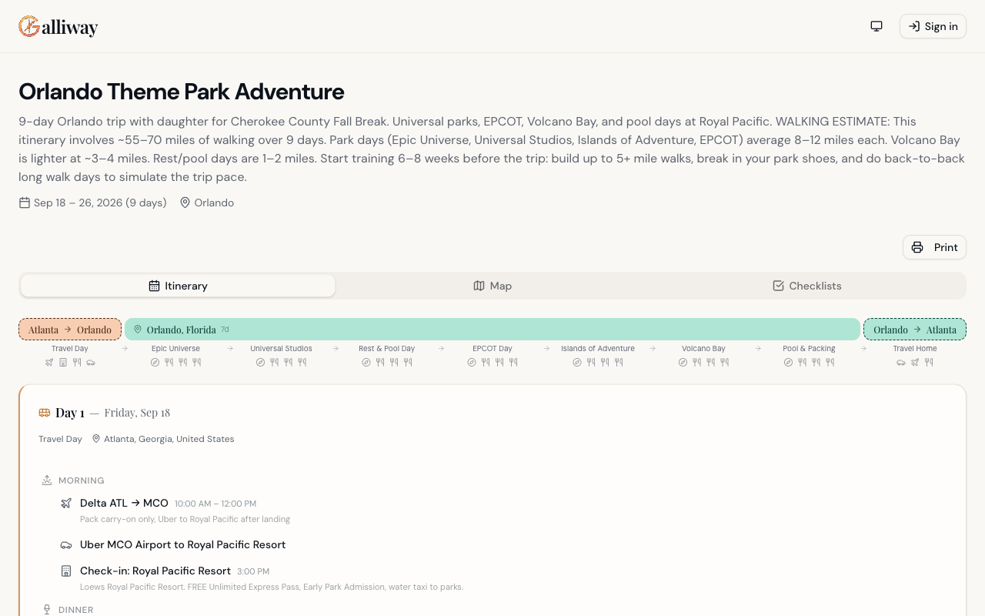Click the car icon beside Uber MCO Airport
The height and width of the screenshot is (616, 985).
tap(66, 545)
